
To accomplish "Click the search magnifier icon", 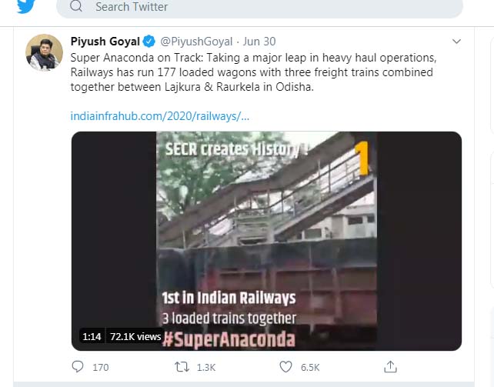I will pos(75,7).
